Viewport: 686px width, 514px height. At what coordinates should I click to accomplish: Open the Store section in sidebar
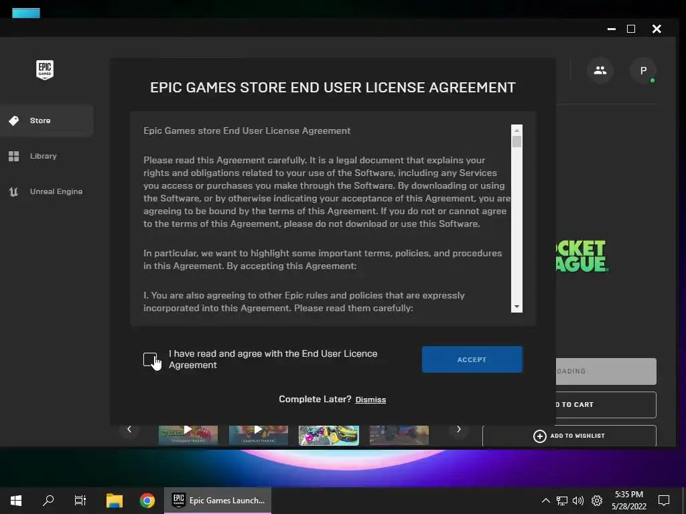click(46, 120)
